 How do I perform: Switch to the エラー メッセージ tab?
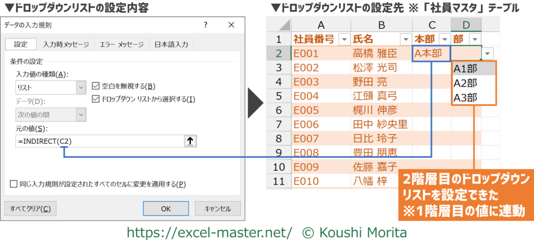tap(121, 45)
